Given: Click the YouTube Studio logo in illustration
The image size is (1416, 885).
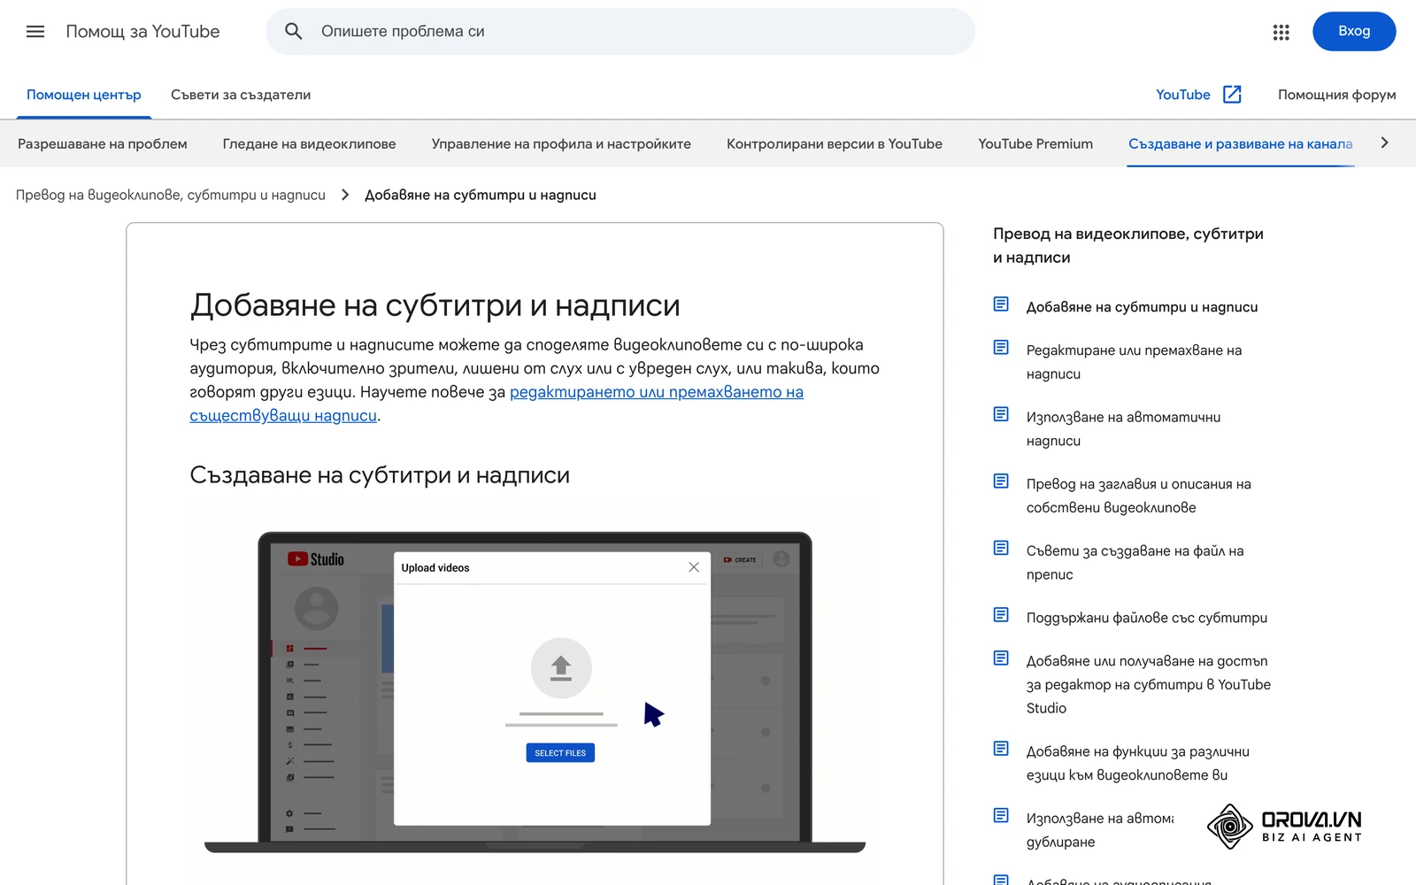Looking at the screenshot, I should click(x=316, y=559).
